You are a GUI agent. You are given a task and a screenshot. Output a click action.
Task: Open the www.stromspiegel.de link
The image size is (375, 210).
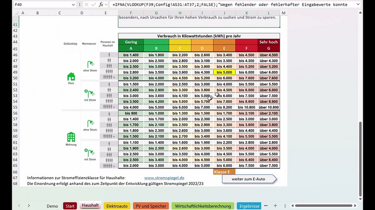coord(164,178)
